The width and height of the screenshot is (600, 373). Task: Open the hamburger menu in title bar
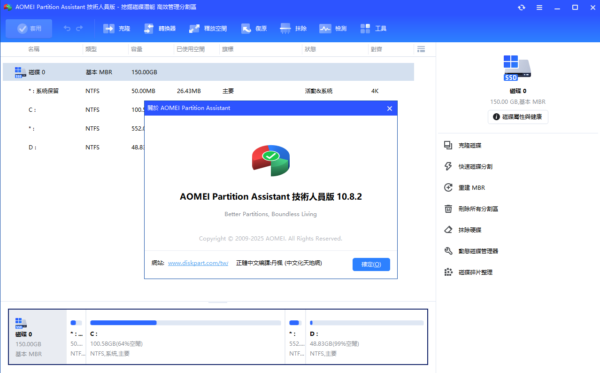539,8
